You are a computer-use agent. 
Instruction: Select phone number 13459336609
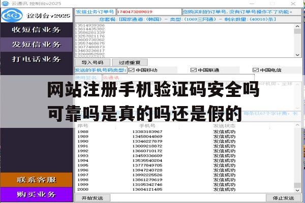(147, 156)
